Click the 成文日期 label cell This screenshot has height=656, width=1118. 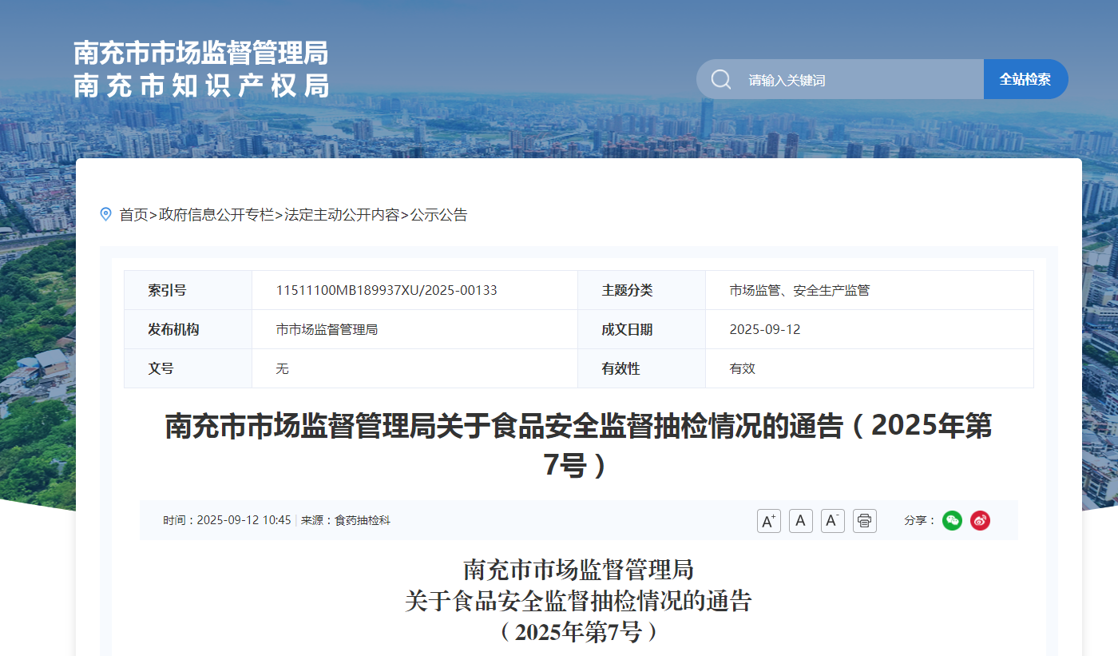pos(642,329)
